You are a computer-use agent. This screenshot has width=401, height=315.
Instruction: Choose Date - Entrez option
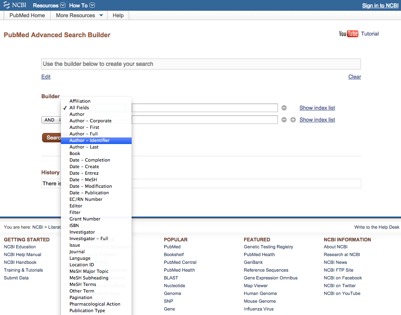tap(96, 173)
